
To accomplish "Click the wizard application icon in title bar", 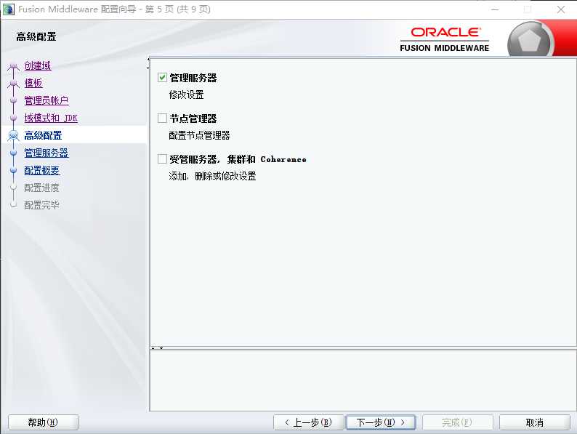I will 9,9.
